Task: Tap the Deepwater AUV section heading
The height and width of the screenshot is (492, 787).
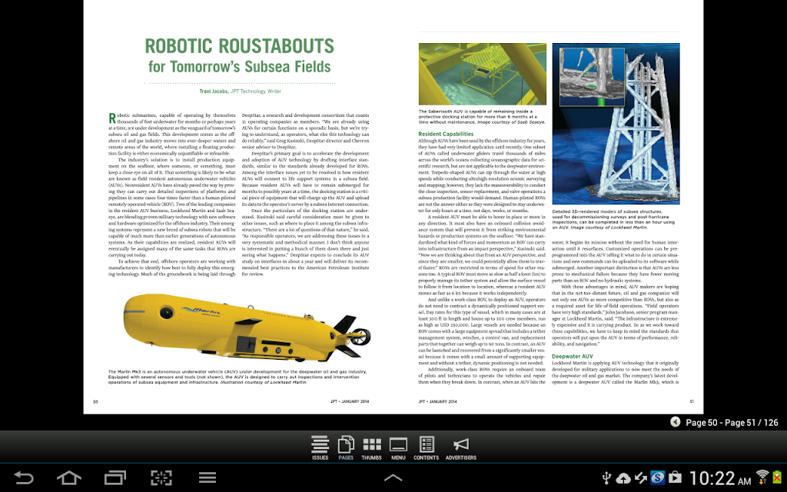Action: point(572,357)
